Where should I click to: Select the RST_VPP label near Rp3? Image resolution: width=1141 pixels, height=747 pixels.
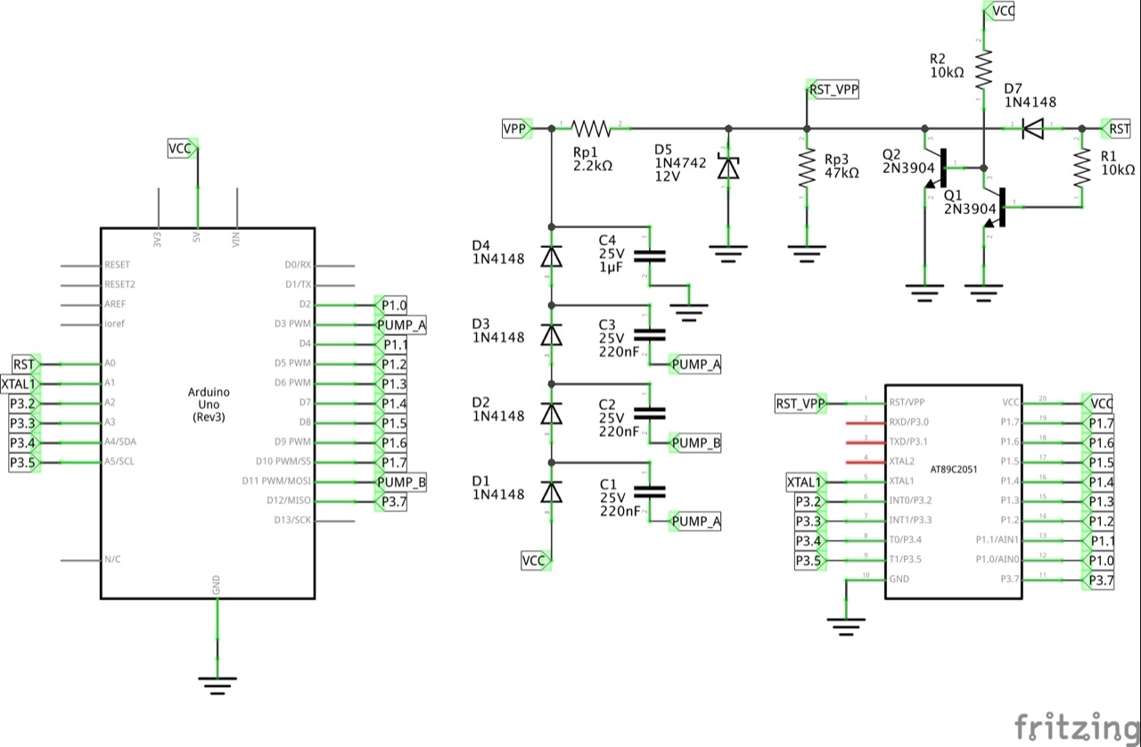832,89
